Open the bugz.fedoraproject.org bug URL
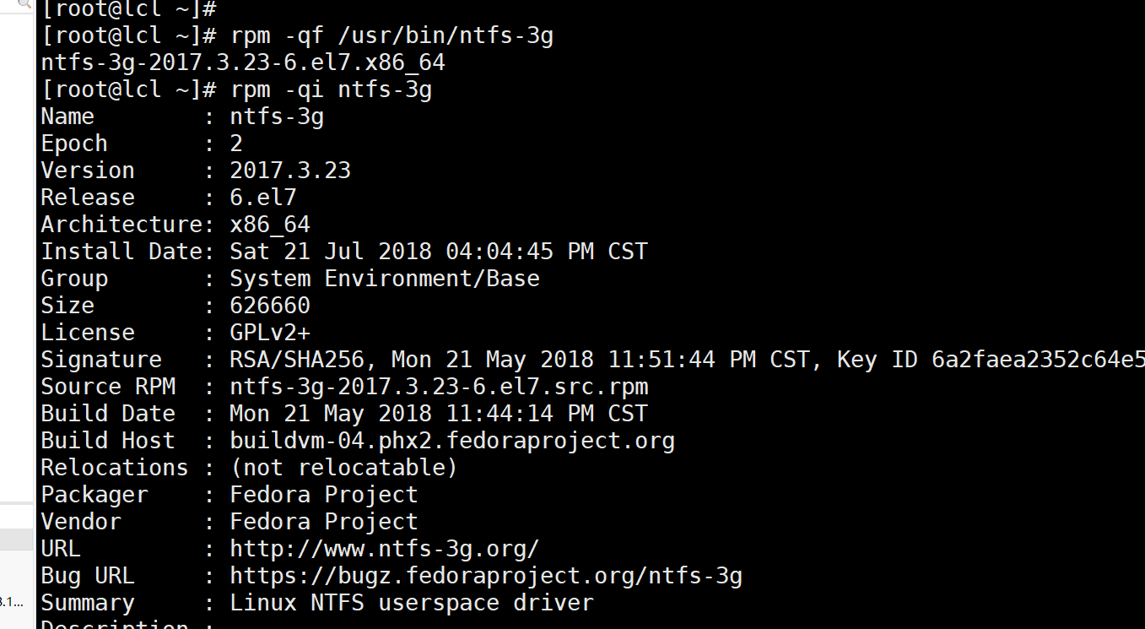1145x629 pixels. tap(486, 576)
